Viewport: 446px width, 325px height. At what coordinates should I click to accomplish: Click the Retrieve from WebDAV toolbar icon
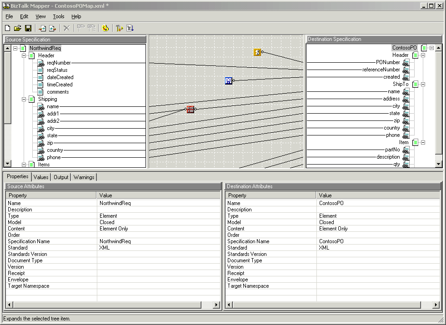tap(42, 28)
